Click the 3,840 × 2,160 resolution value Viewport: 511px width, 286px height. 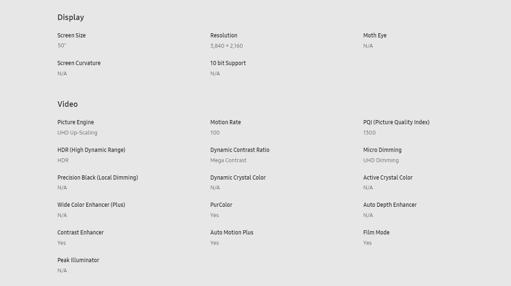click(226, 46)
